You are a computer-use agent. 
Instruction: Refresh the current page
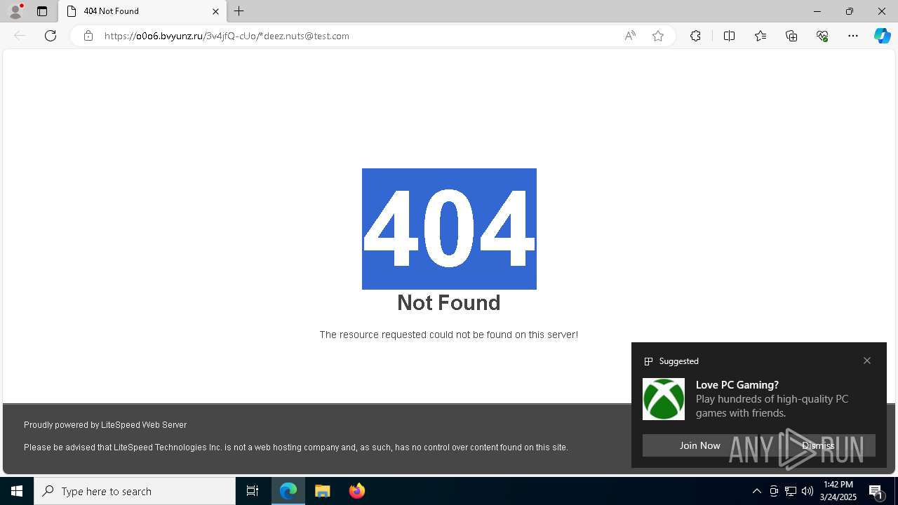coord(51,36)
